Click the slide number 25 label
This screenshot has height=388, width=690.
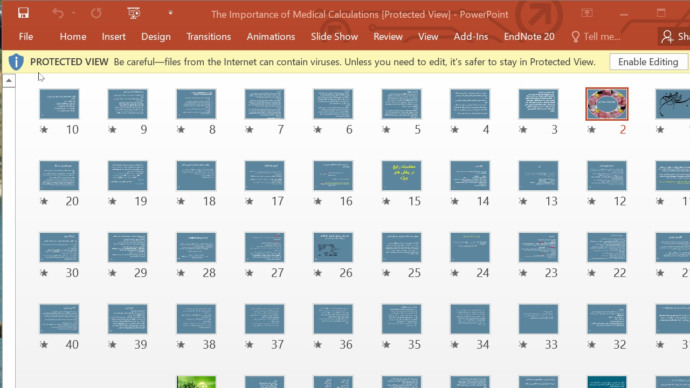(414, 273)
